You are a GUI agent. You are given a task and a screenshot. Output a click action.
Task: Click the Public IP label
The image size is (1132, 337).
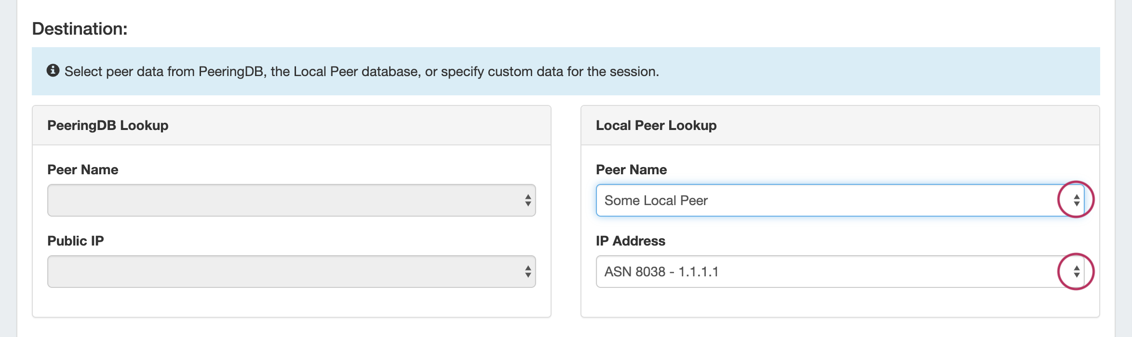75,241
